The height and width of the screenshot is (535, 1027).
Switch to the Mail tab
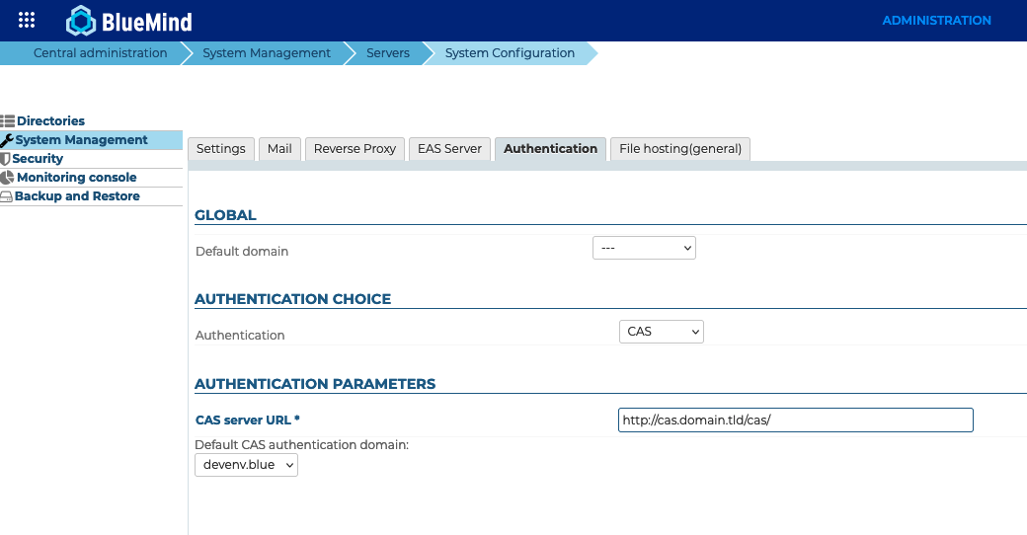coord(279,149)
